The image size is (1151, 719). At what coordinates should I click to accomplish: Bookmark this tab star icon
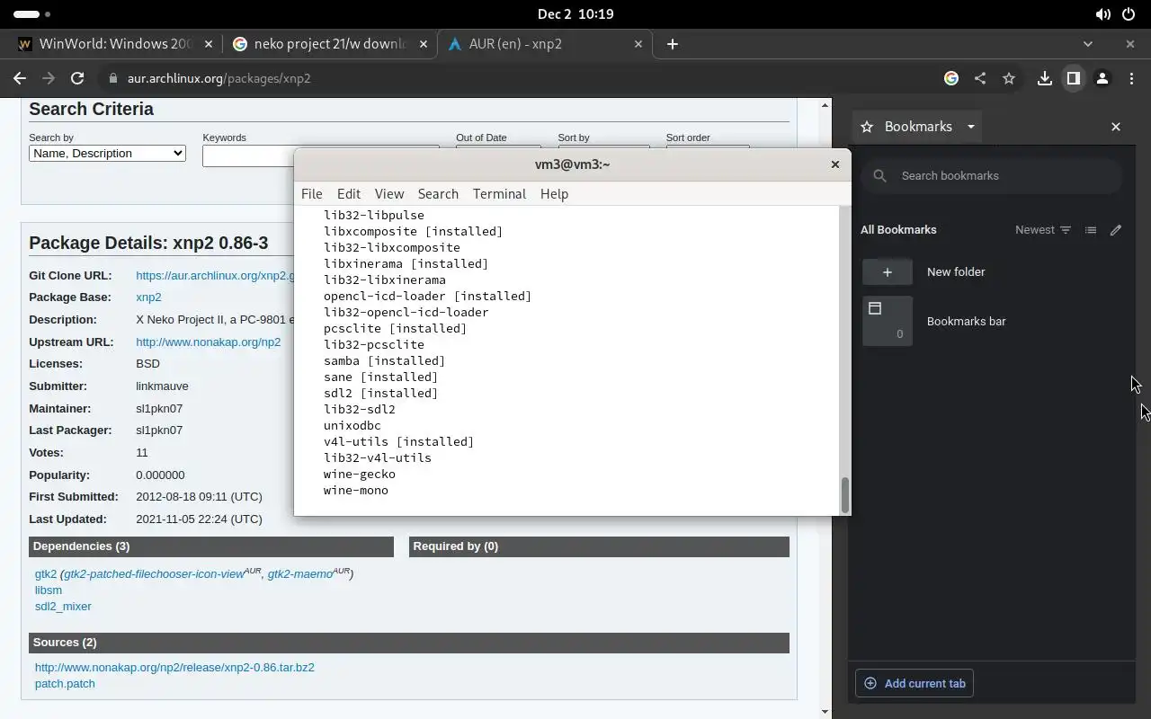coord(1009,78)
